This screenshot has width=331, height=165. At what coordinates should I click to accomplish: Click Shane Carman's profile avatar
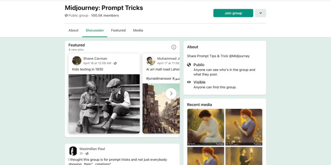[77, 61]
